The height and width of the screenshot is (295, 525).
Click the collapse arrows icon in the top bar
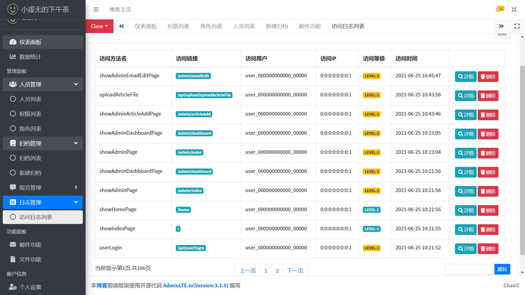514,10
